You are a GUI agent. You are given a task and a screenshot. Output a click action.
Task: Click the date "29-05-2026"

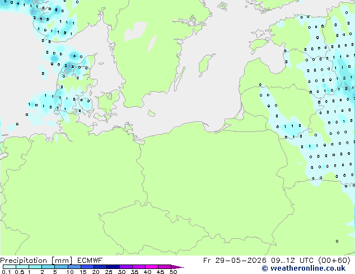click(240, 261)
